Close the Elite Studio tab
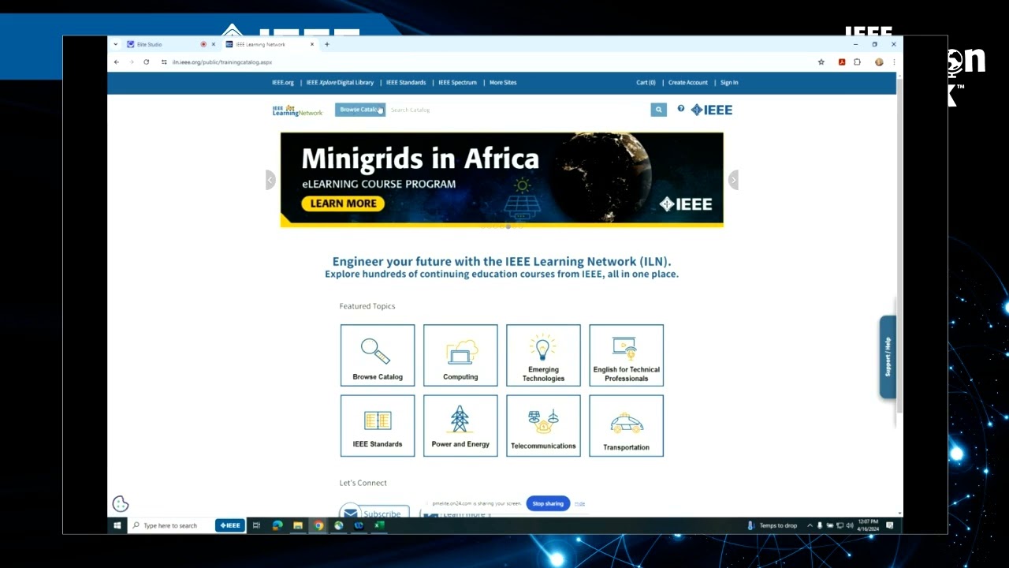 pos(213,44)
